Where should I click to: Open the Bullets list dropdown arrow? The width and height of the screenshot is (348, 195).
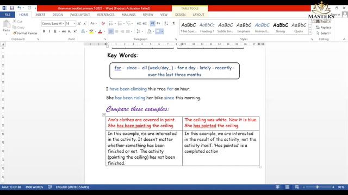(x=115, y=23)
